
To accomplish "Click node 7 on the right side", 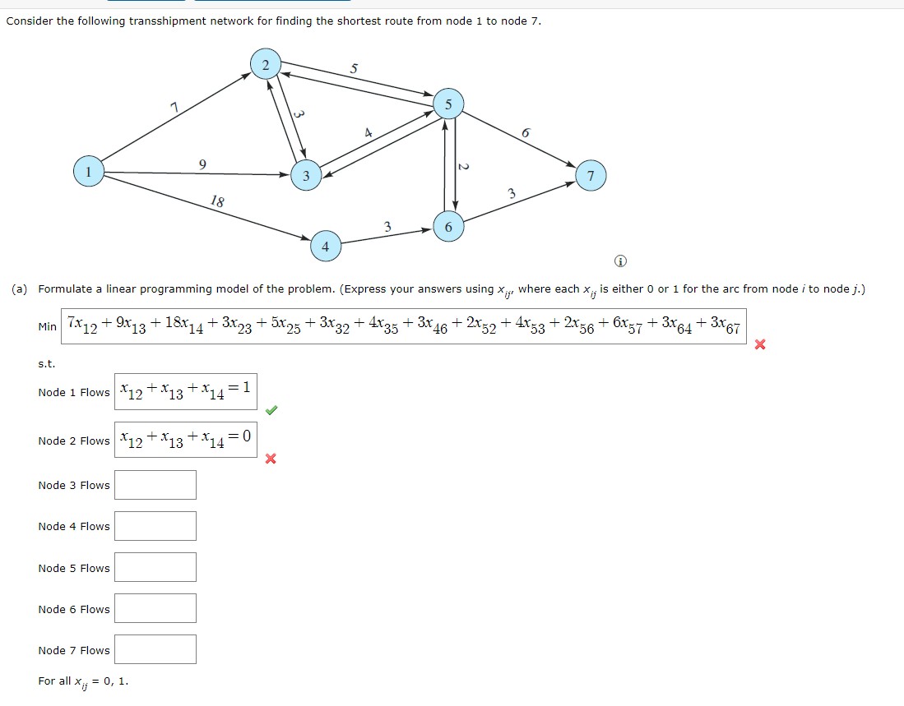I will [x=591, y=175].
